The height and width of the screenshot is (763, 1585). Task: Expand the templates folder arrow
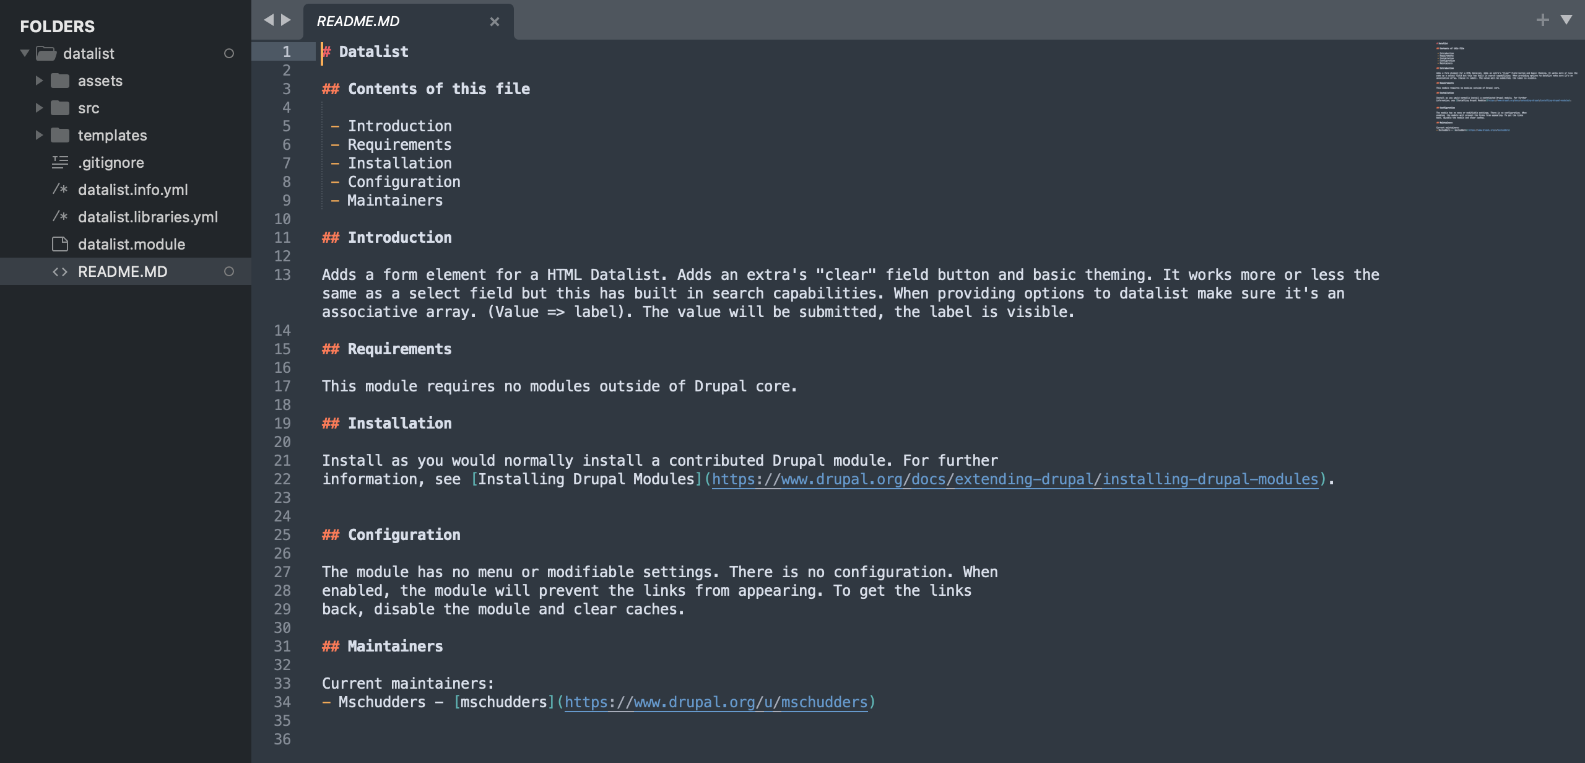(39, 135)
